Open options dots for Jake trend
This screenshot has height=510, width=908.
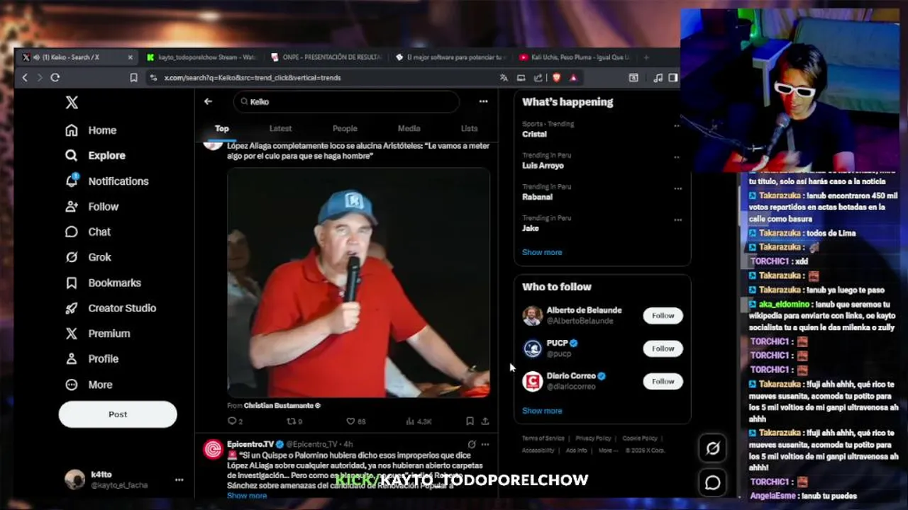677,220
